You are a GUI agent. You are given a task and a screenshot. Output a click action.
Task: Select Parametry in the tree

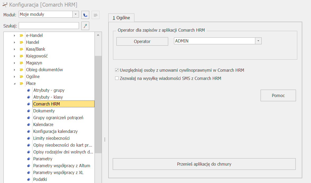point(43,159)
